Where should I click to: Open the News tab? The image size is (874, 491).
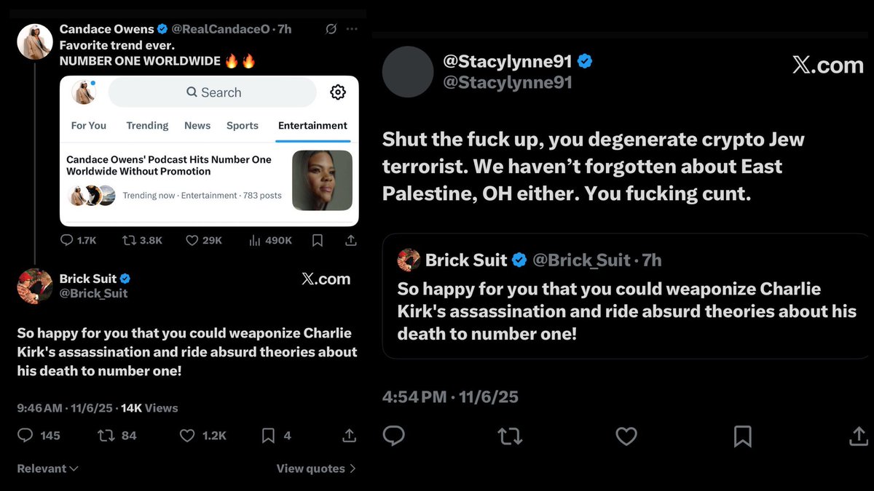tap(197, 125)
